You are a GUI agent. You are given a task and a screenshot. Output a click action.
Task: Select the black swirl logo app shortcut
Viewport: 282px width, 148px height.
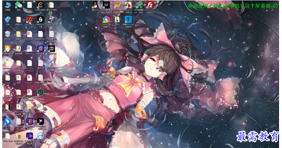[40, 19]
